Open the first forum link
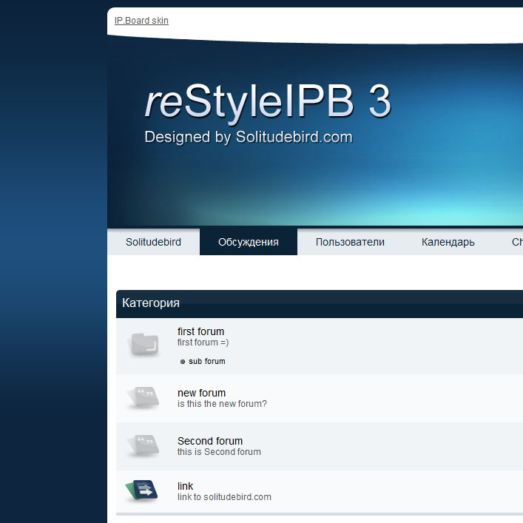Viewport: 523px width, 523px height. click(200, 331)
